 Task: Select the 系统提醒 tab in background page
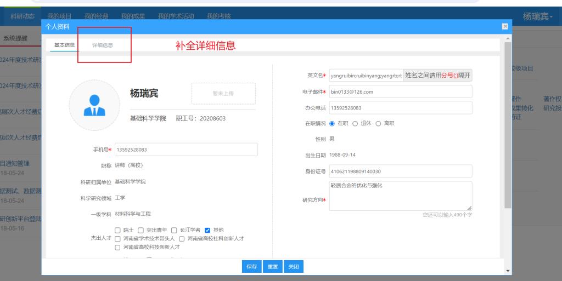15,38
